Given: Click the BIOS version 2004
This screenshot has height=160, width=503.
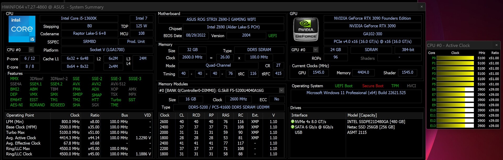Looking at the screenshot, I should pos(246,35).
